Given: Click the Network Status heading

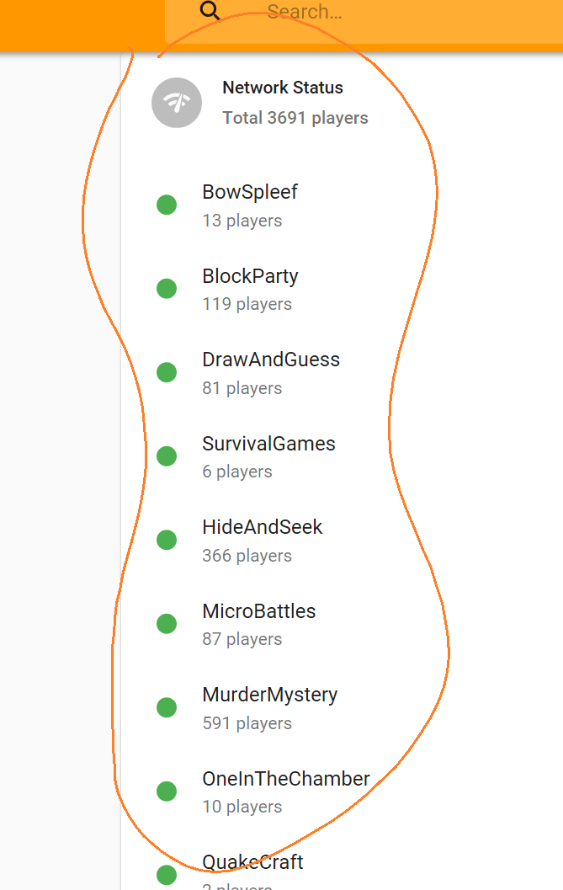Looking at the screenshot, I should [x=283, y=88].
